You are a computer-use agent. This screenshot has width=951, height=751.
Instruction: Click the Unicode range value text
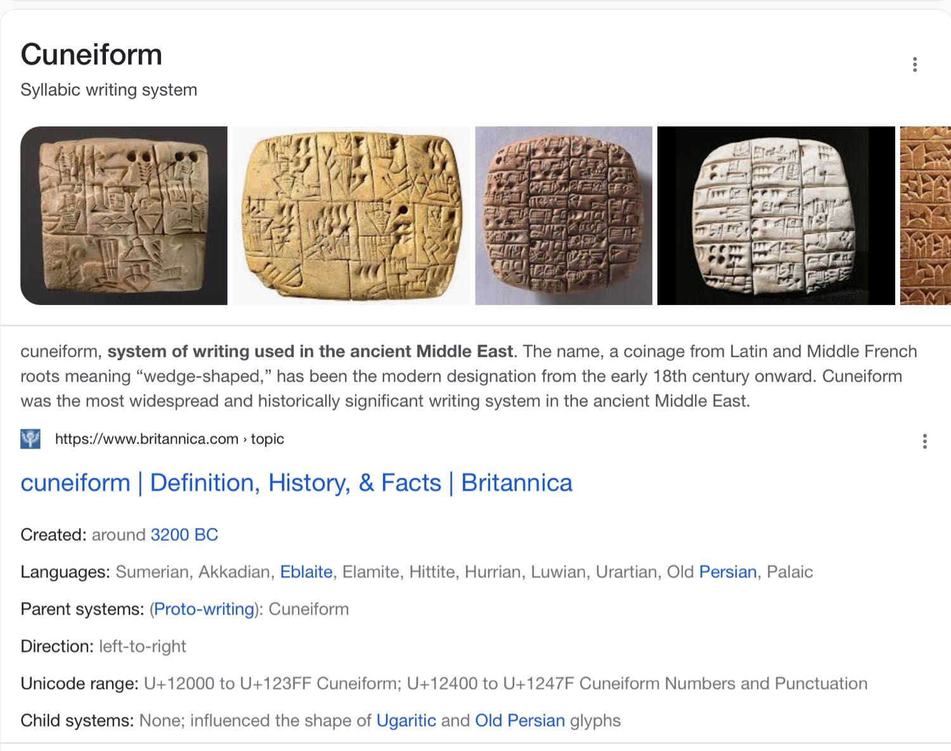[x=505, y=683]
